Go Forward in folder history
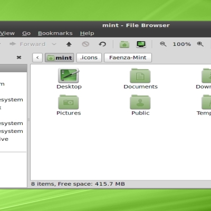 pyautogui.click(x=27, y=44)
